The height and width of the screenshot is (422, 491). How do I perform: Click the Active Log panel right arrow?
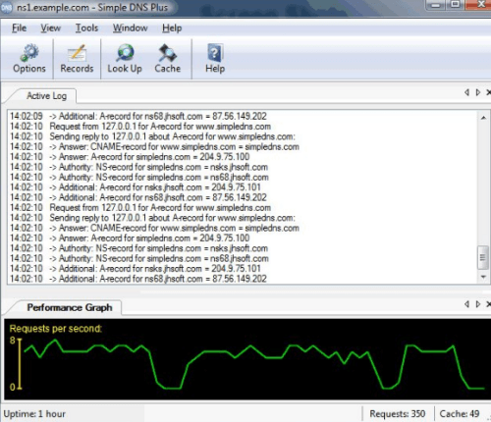(x=478, y=92)
